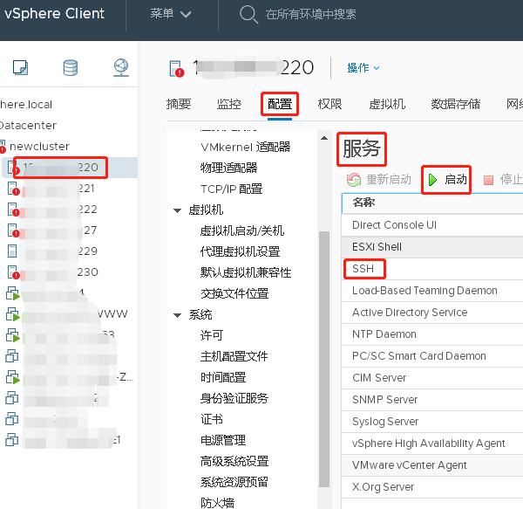Click the search all environments field
Image resolution: width=523 pixels, height=509 pixels.
pos(310,14)
